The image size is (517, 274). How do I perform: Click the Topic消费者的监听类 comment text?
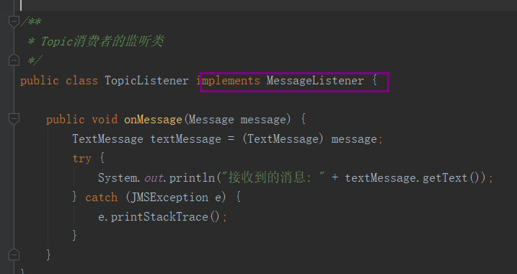[102, 42]
